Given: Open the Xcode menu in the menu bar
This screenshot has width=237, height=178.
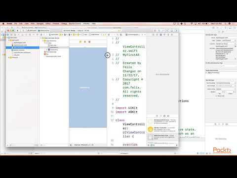Looking at the screenshot, I should coord(9,24).
